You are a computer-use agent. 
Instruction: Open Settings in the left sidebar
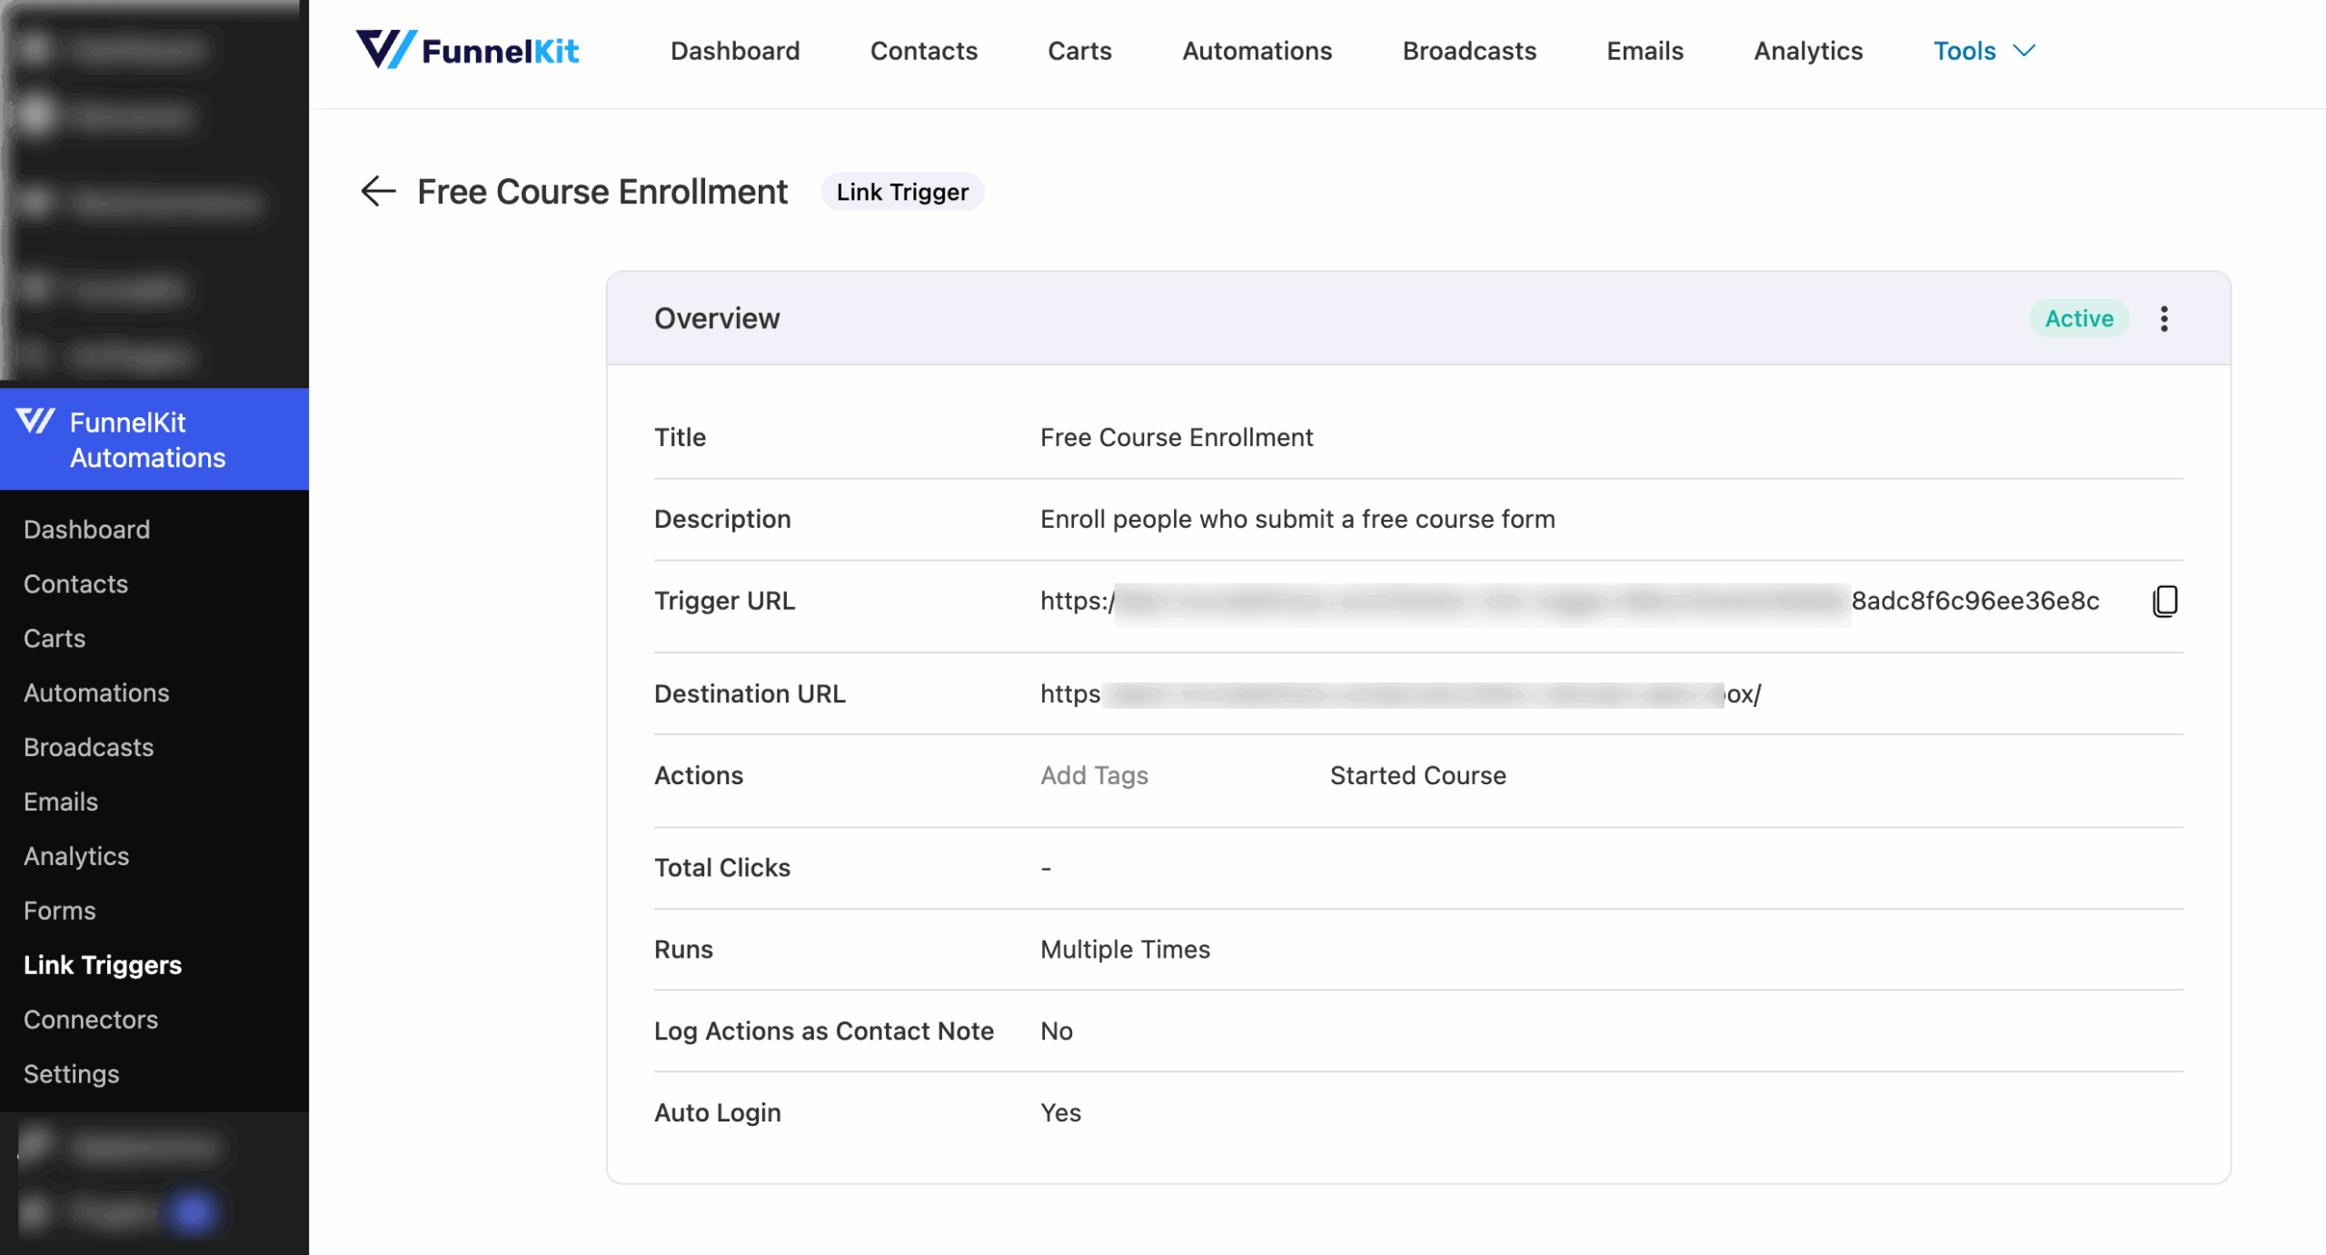point(71,1073)
